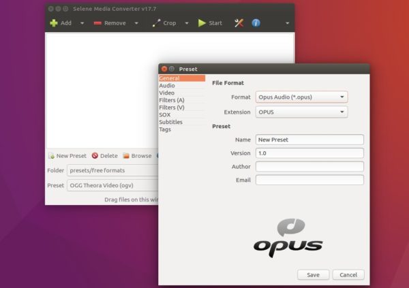Click the Crop label in toolbar

coord(170,23)
